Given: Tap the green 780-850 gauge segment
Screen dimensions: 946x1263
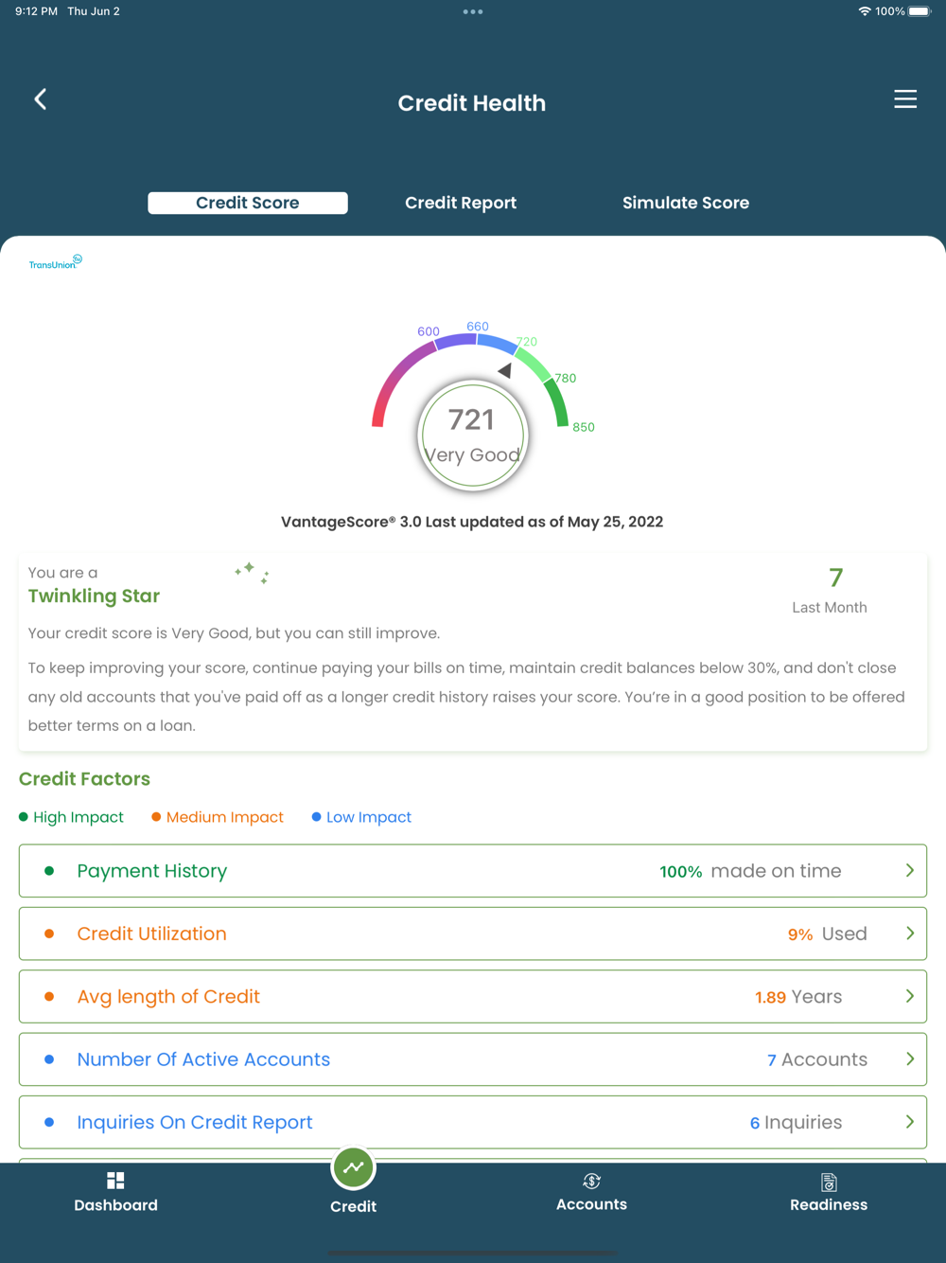Looking at the screenshot, I should click(x=558, y=403).
